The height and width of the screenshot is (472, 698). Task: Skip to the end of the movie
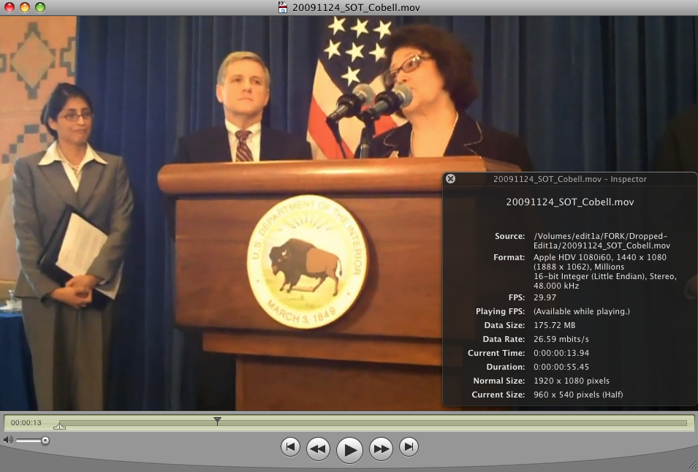pyautogui.click(x=409, y=447)
